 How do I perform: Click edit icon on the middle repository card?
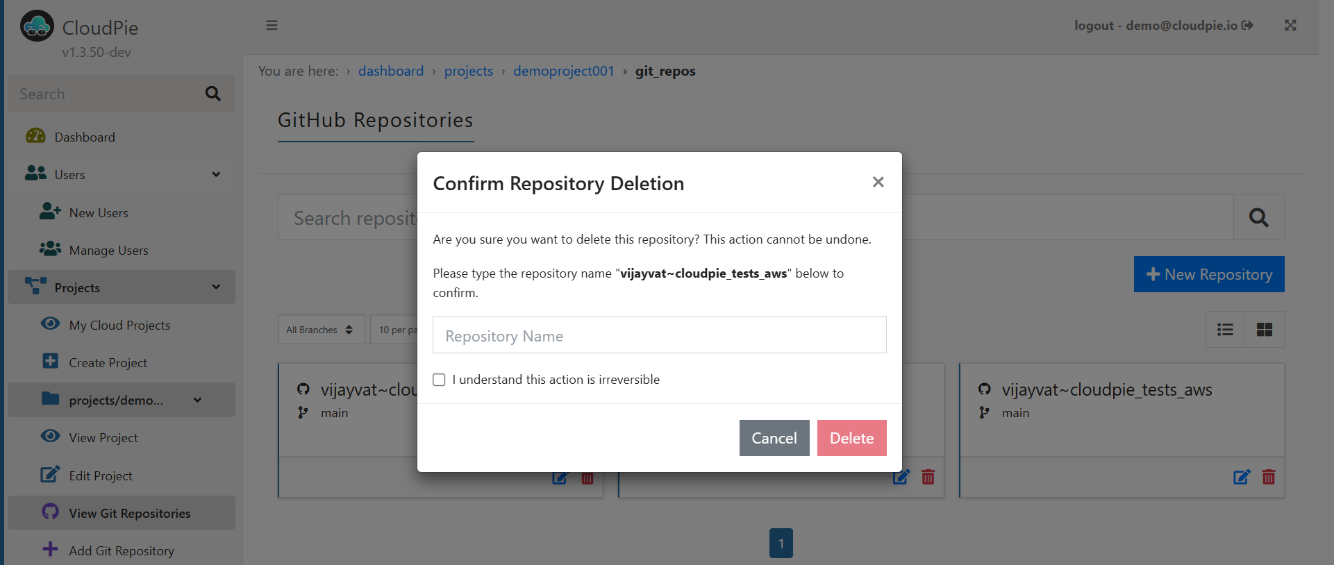pyautogui.click(x=901, y=477)
